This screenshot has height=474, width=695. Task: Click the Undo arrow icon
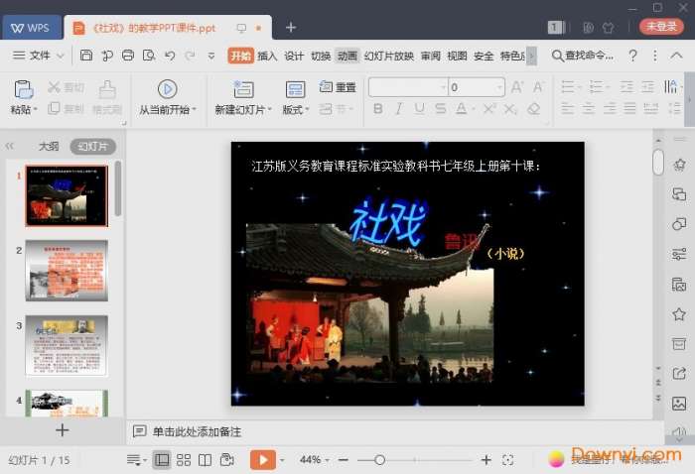[170, 56]
